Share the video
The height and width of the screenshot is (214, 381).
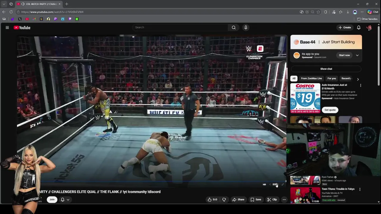(x=238, y=199)
